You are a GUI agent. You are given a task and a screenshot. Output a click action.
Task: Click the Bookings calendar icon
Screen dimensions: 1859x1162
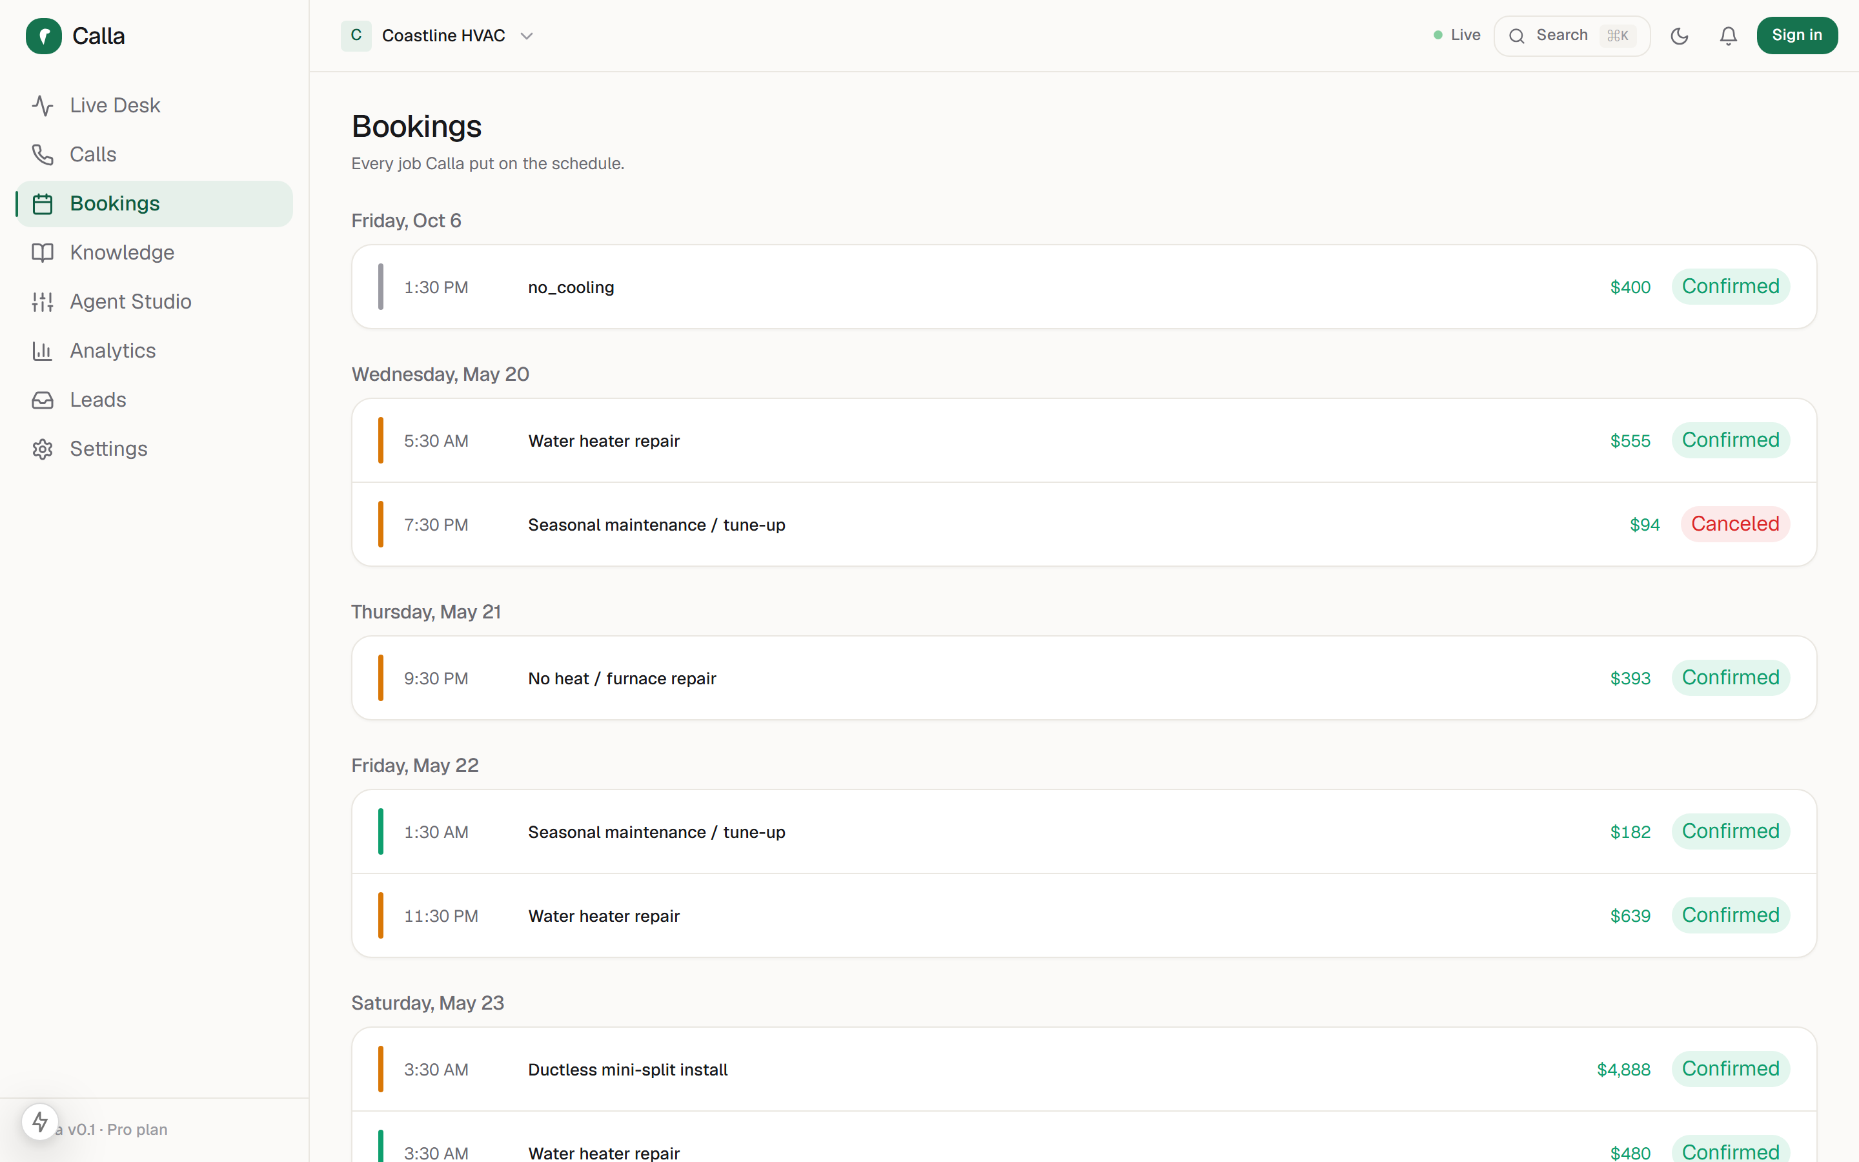tap(43, 203)
